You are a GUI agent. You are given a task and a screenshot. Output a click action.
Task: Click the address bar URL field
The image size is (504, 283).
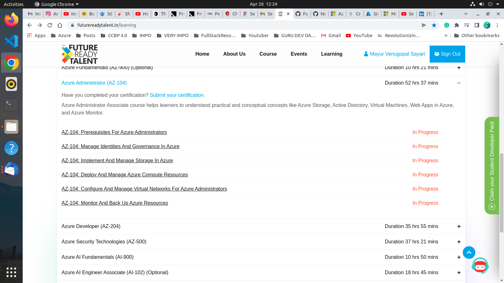point(246,25)
